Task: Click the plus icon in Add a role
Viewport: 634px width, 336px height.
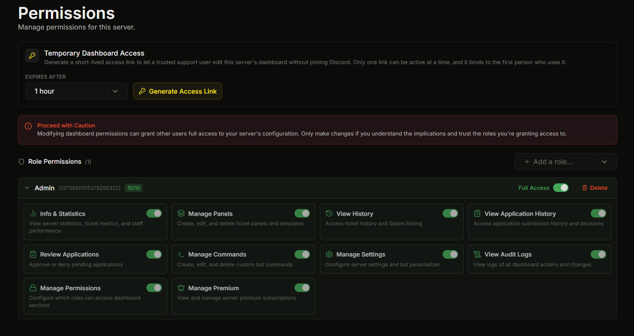Action: pos(527,162)
